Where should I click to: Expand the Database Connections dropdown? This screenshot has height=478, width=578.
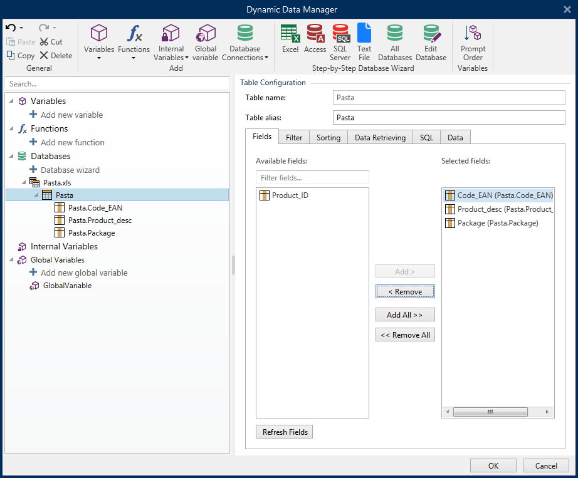pos(245,43)
